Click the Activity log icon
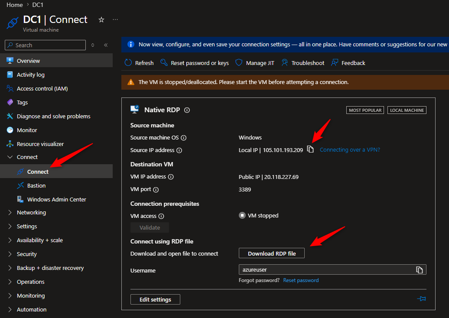The image size is (449, 318). coord(10,75)
